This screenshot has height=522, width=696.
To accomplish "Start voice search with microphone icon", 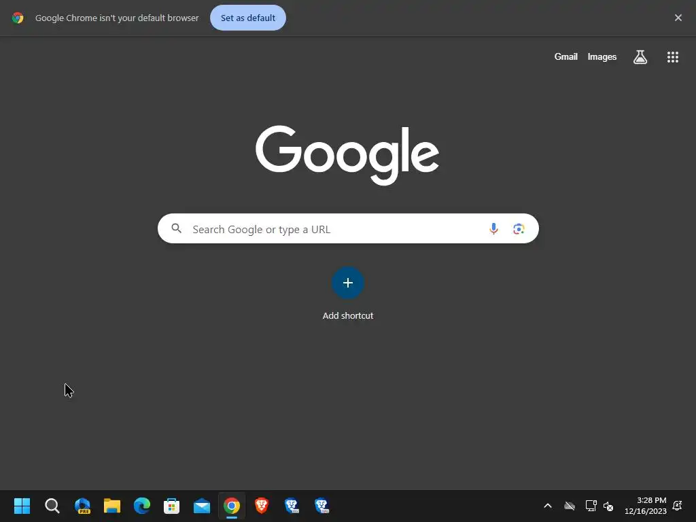I will (x=493, y=228).
